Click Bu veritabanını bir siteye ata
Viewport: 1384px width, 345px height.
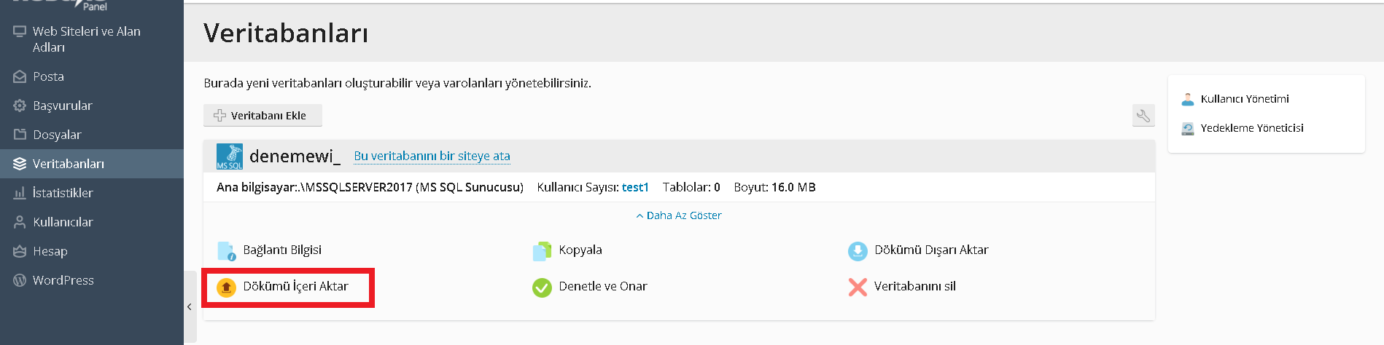pos(432,156)
